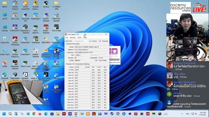
Task: Click the Power reading 27.5W
Action: (x=79, y=67)
